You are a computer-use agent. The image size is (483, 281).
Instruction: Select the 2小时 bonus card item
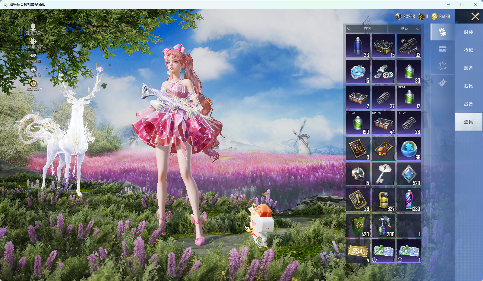[384, 149]
